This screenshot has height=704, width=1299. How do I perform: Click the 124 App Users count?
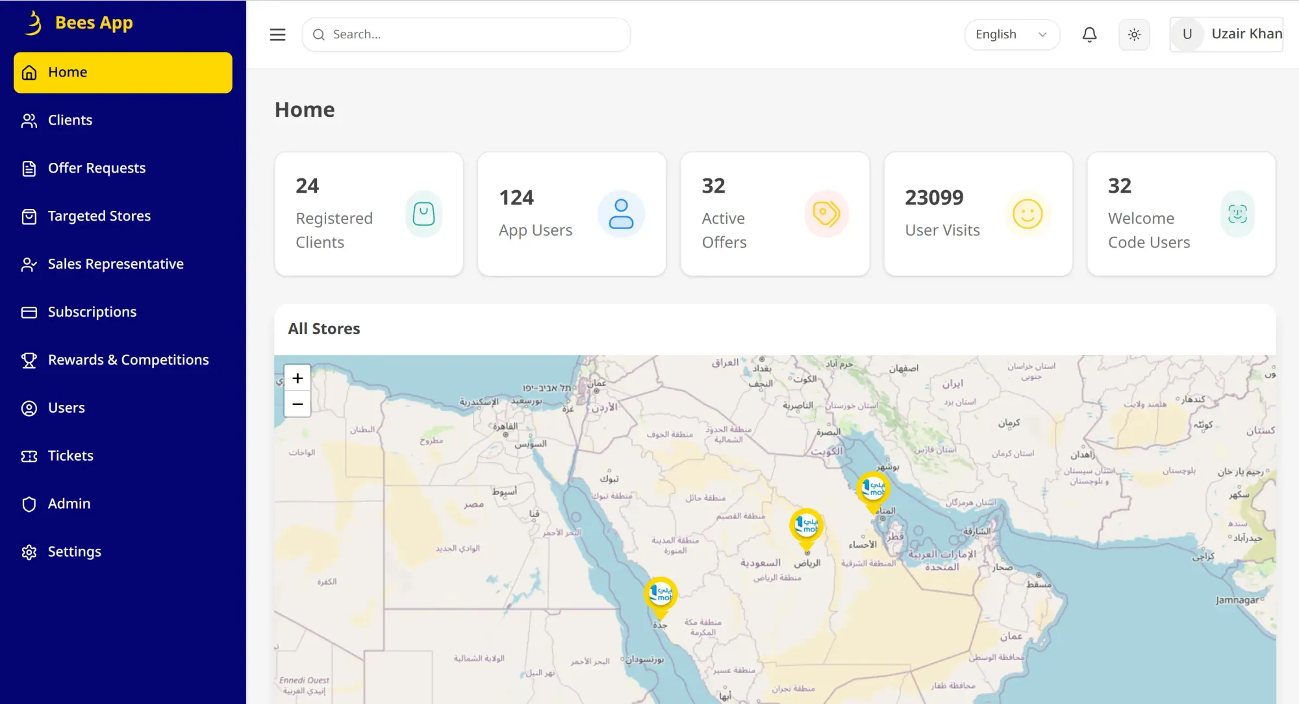(516, 198)
